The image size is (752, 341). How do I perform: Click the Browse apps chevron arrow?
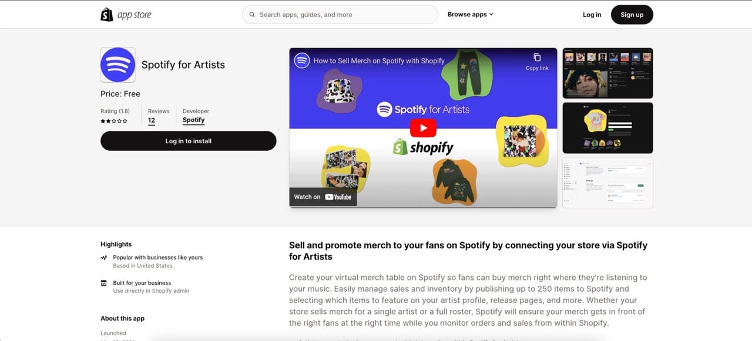pos(491,15)
